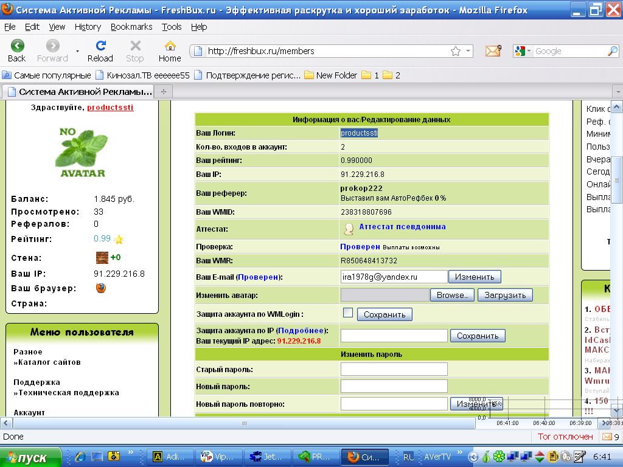Open the History menu
The height and width of the screenshot is (467, 623).
pyautogui.click(x=88, y=27)
